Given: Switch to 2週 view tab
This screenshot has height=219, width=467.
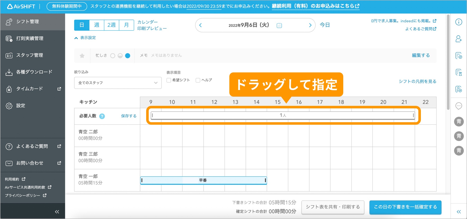Looking at the screenshot, I should click(111, 25).
